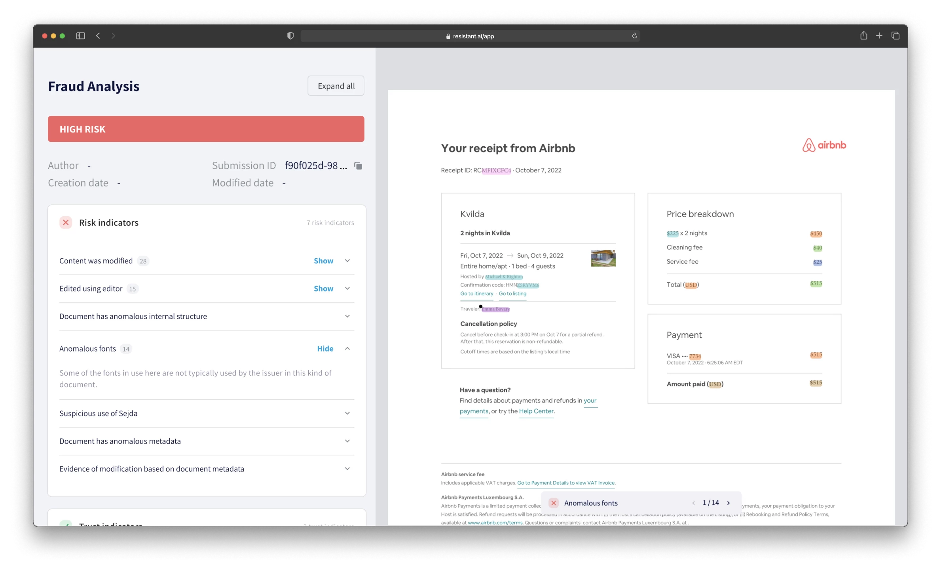Copy the Submission ID with the copy icon
The image size is (941, 569).
[x=358, y=166]
